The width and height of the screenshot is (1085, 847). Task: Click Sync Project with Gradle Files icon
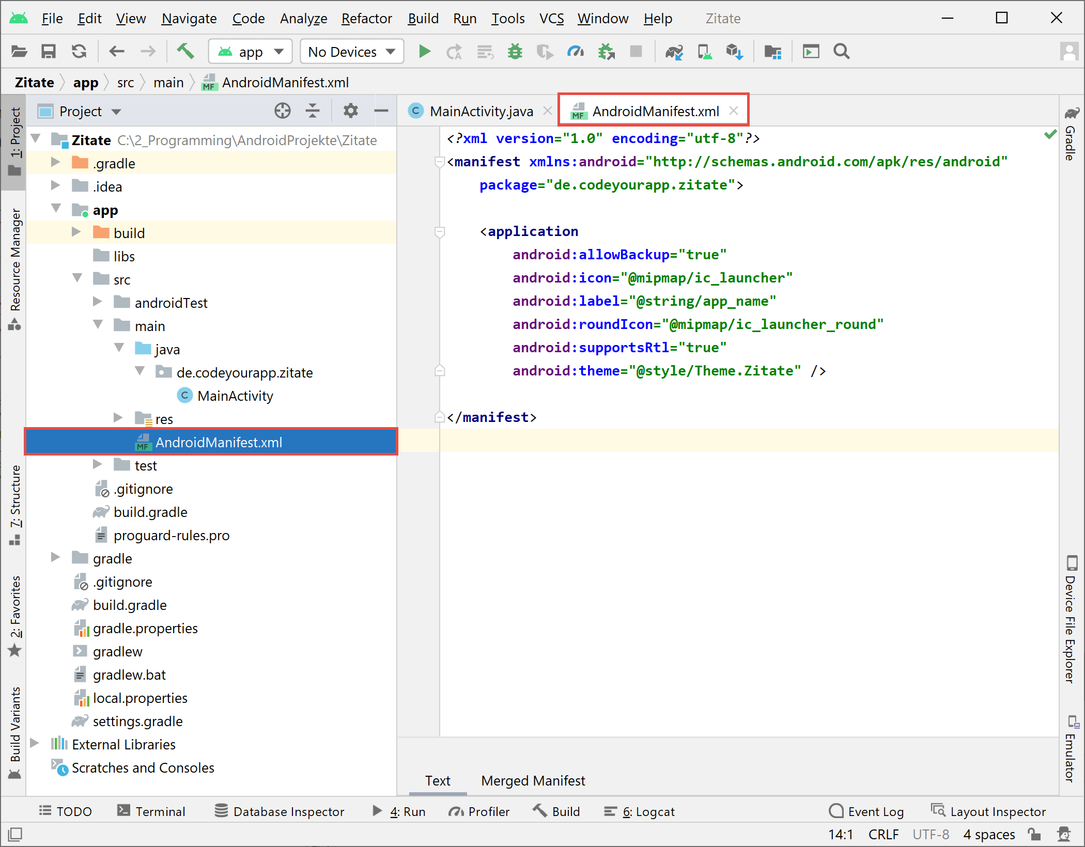(x=674, y=52)
